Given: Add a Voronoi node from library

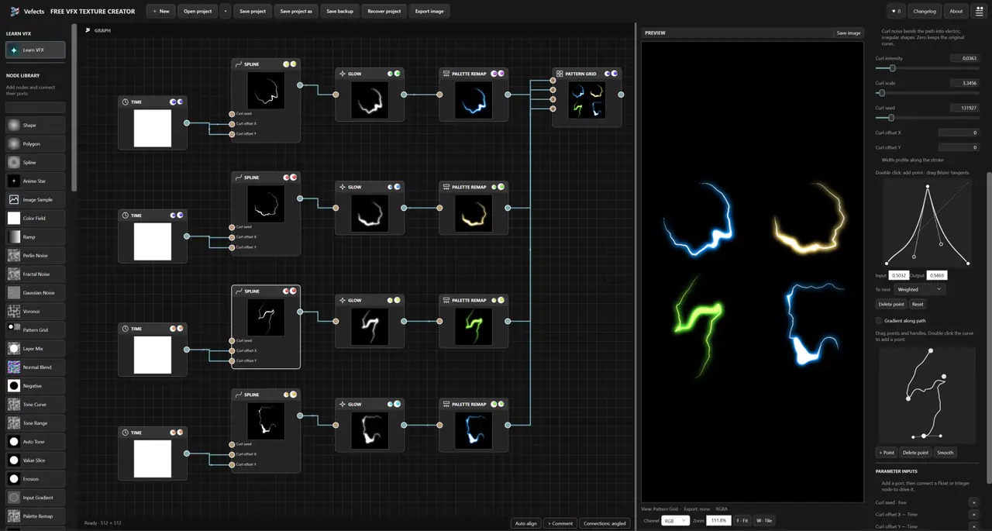Looking at the screenshot, I should point(36,312).
